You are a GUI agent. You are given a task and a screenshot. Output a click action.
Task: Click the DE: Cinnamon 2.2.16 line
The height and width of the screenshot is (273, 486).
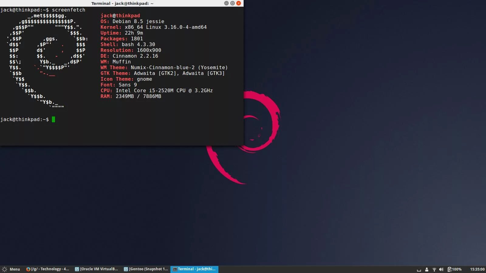point(129,56)
